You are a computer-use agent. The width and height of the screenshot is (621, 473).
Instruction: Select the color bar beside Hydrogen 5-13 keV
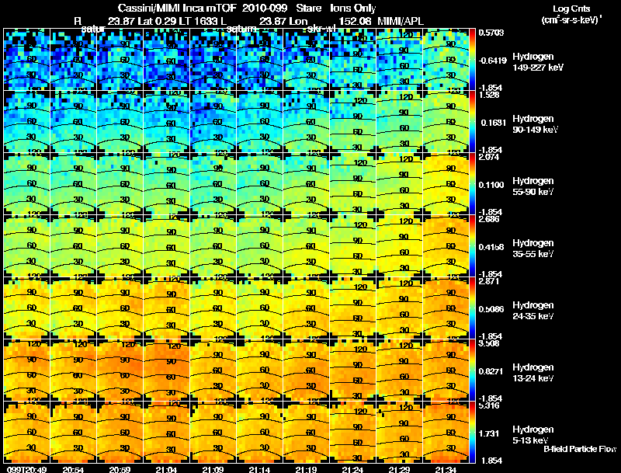pos(473,432)
